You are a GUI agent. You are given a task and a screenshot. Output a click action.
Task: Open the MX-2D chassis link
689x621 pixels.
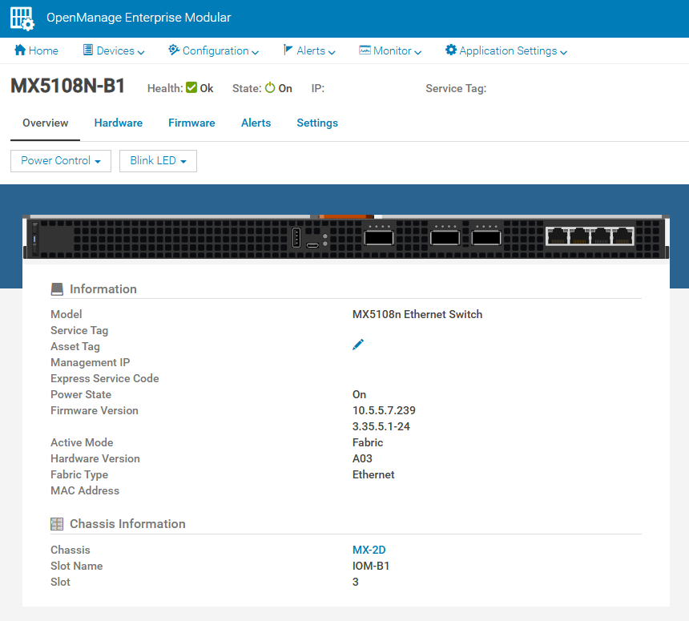point(369,550)
